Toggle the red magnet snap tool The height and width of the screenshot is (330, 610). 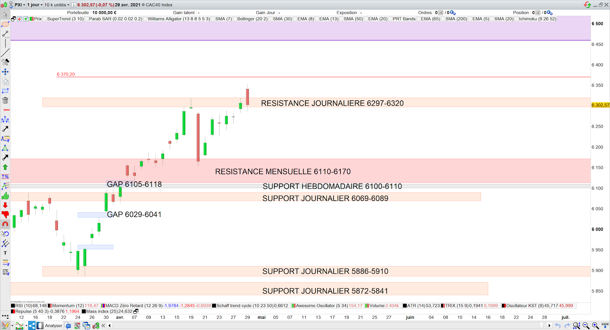[x=5, y=224]
